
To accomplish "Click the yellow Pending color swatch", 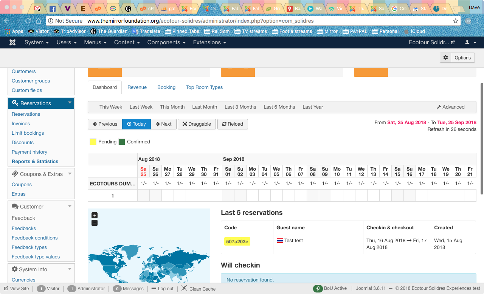I will (x=93, y=142).
